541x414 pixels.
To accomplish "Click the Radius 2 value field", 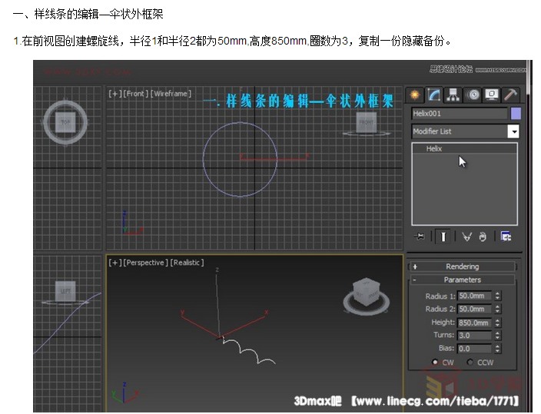I will pos(474,309).
